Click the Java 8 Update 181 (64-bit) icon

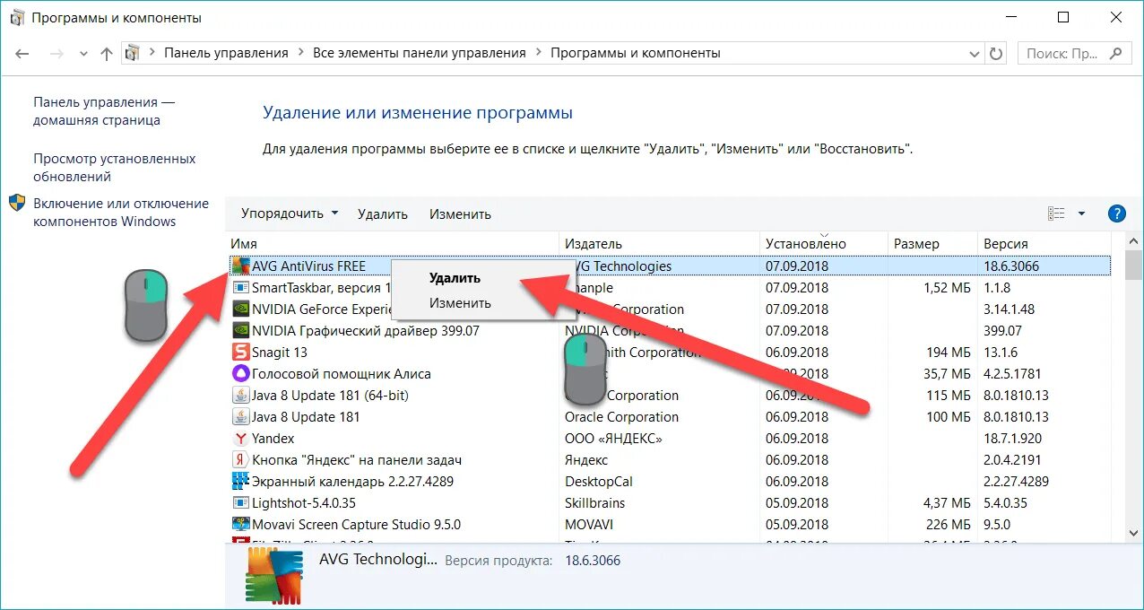(240, 395)
